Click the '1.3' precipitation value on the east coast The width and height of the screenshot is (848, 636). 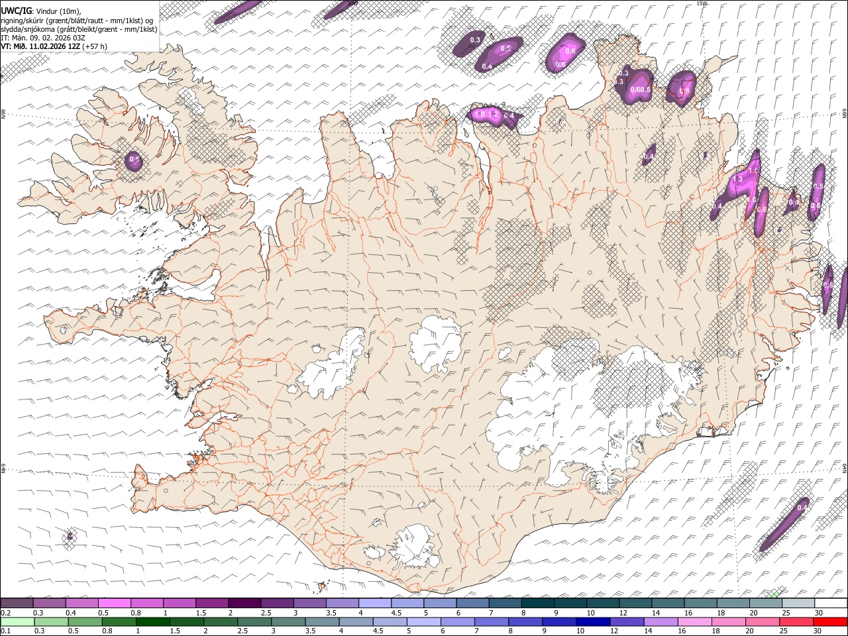(x=737, y=179)
